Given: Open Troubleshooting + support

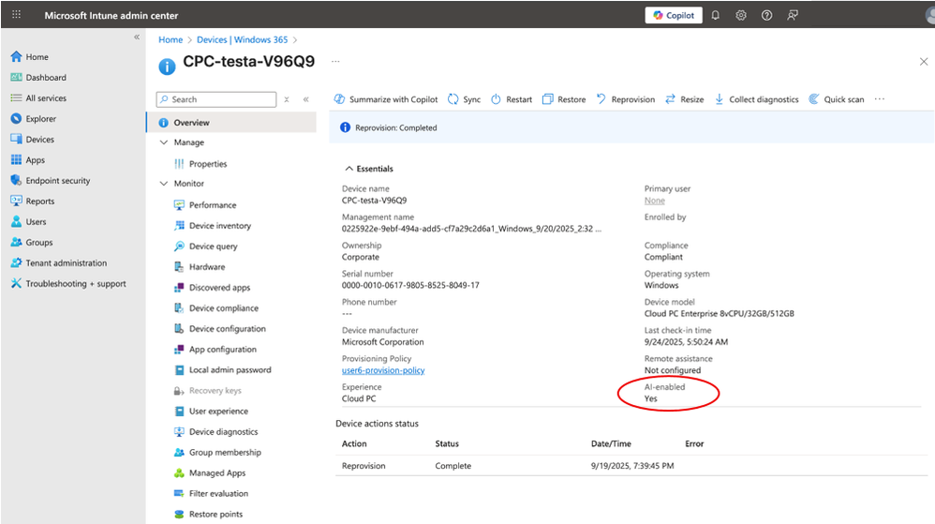Looking at the screenshot, I should click(x=68, y=283).
